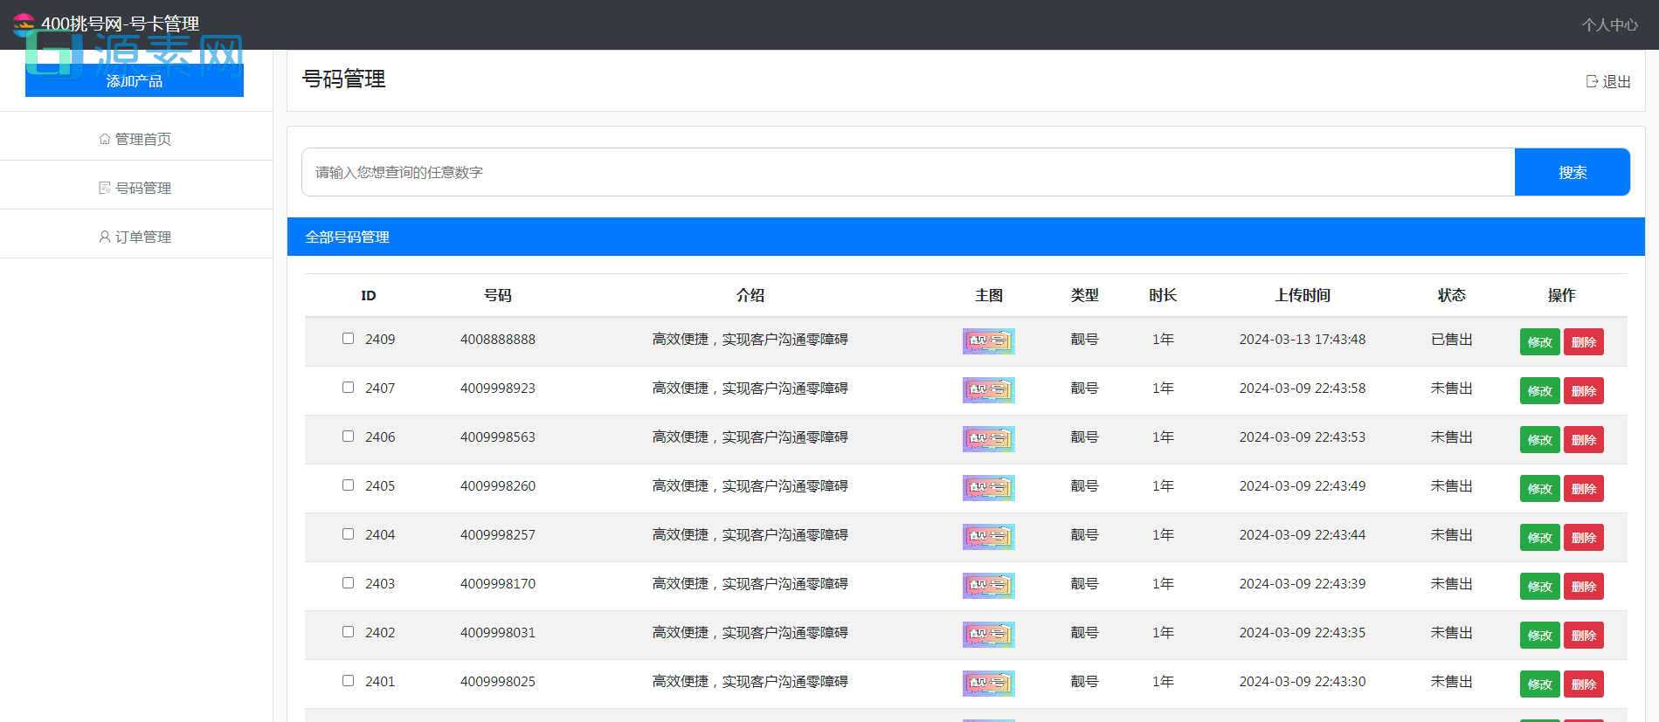1659x722 pixels.
Task: Click the 上传时间 column header
Action: pyautogui.click(x=1303, y=295)
